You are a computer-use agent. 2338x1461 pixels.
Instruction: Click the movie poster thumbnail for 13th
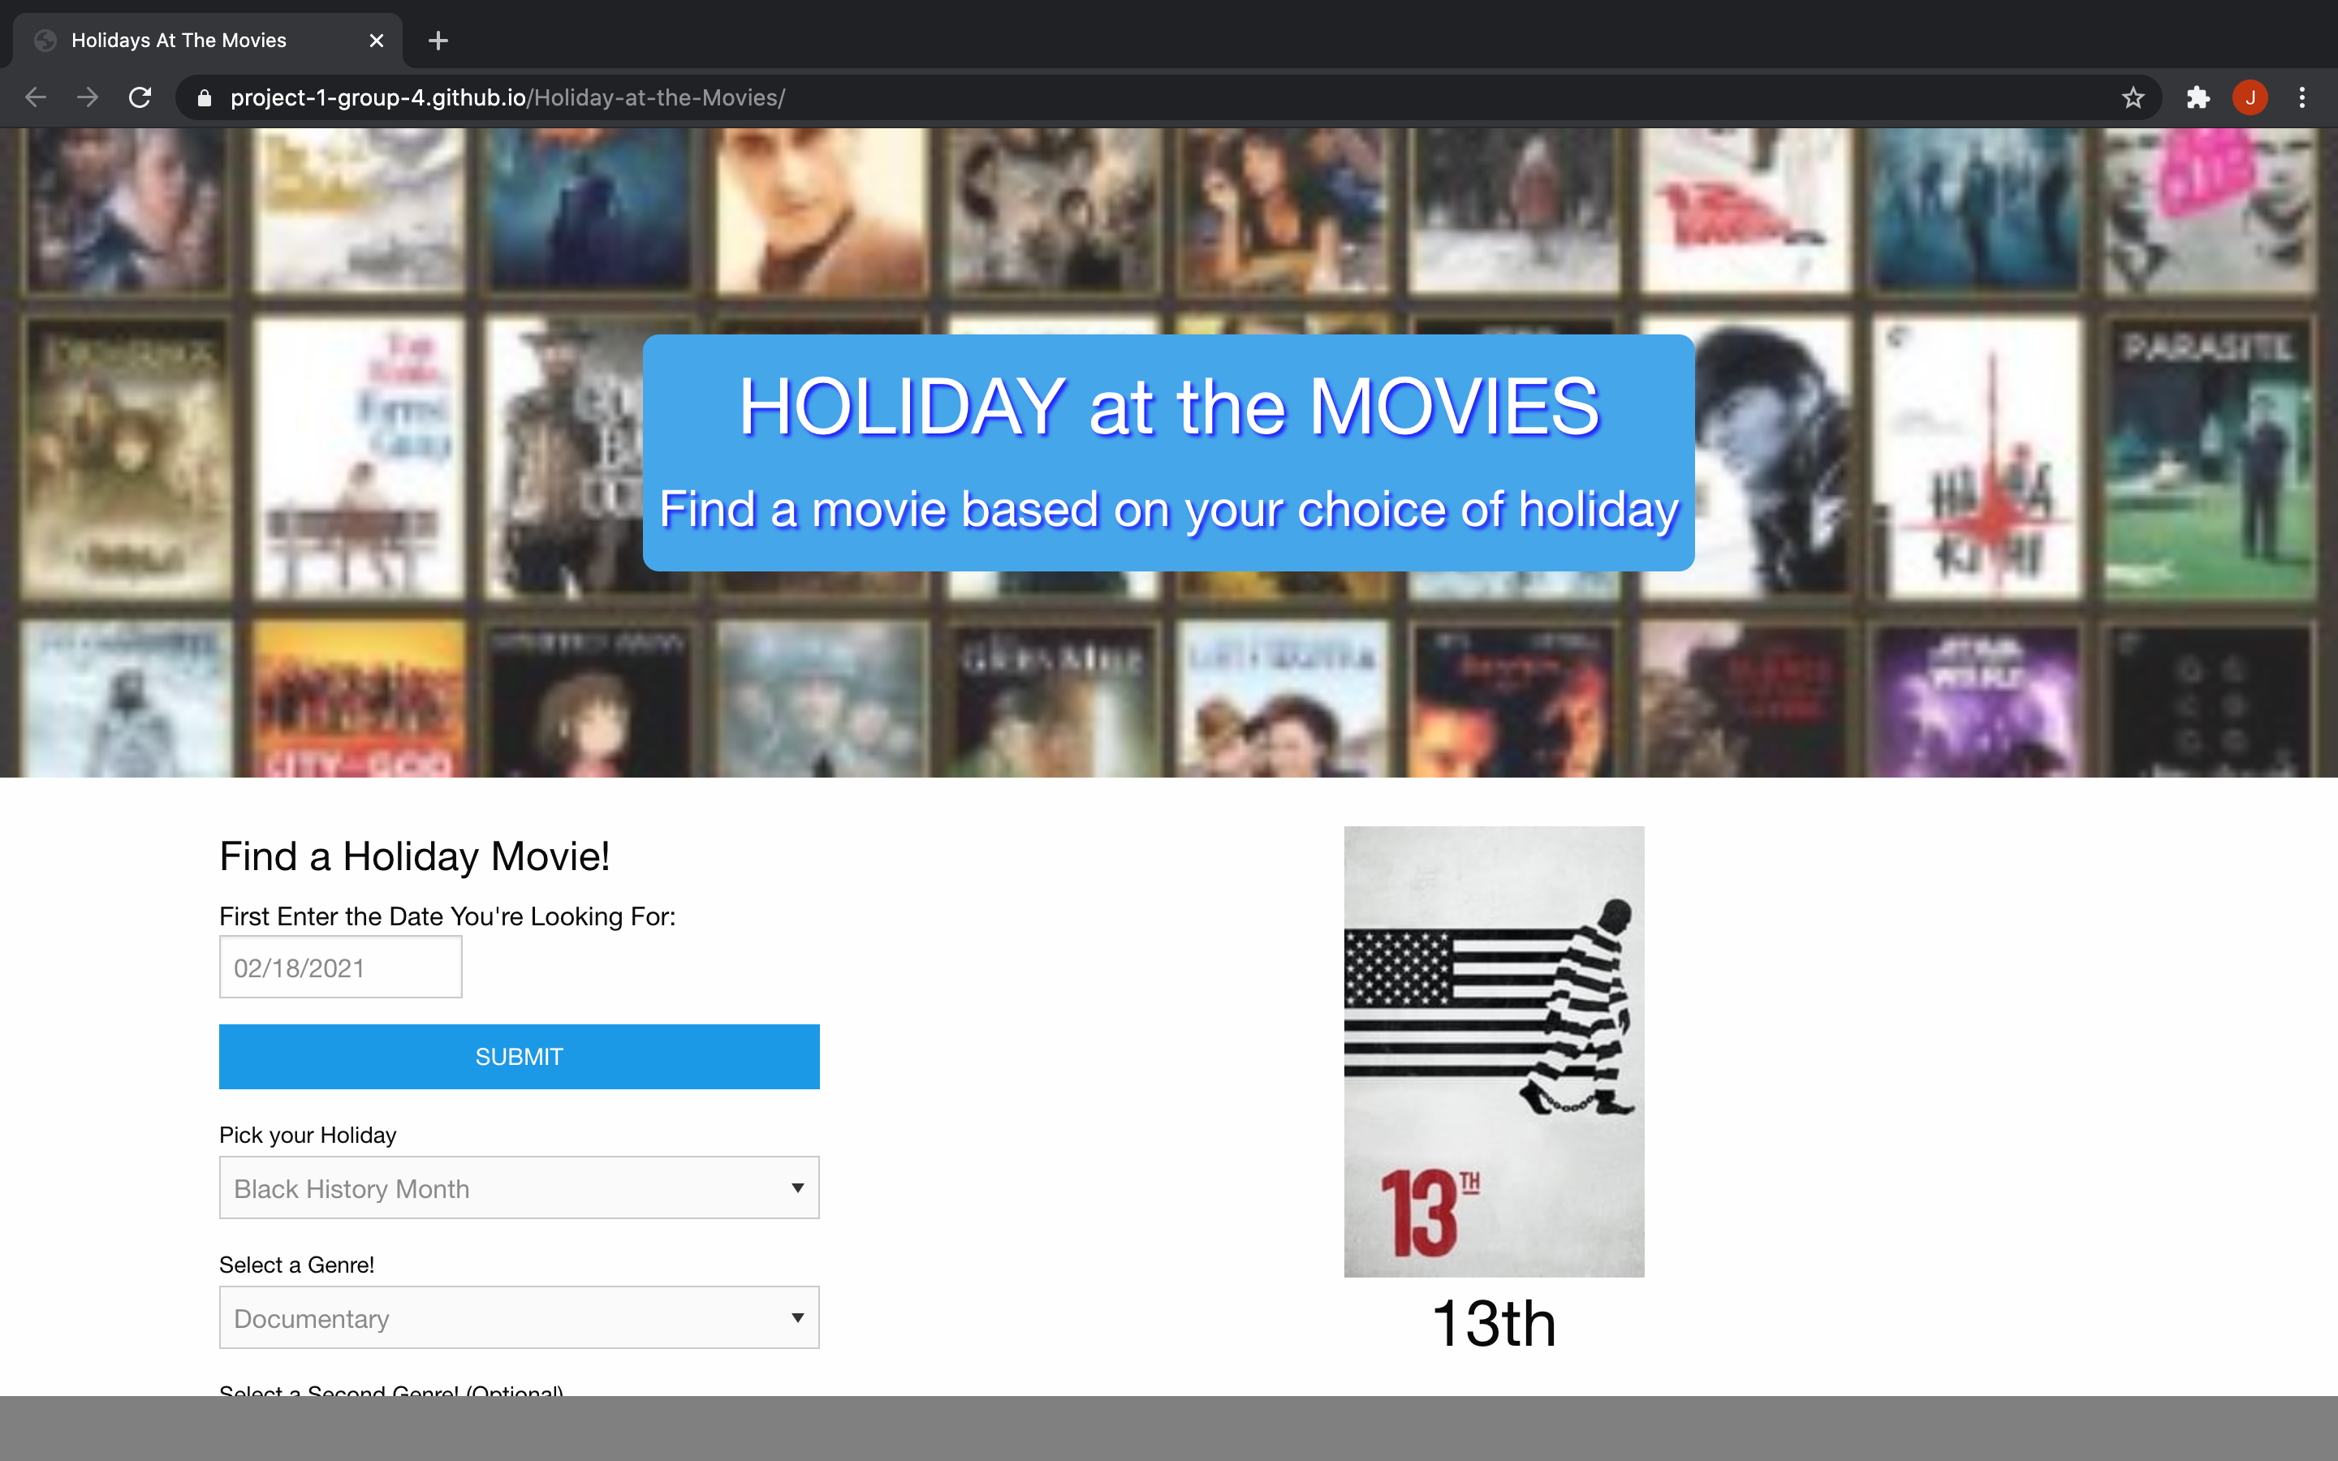1495,1050
